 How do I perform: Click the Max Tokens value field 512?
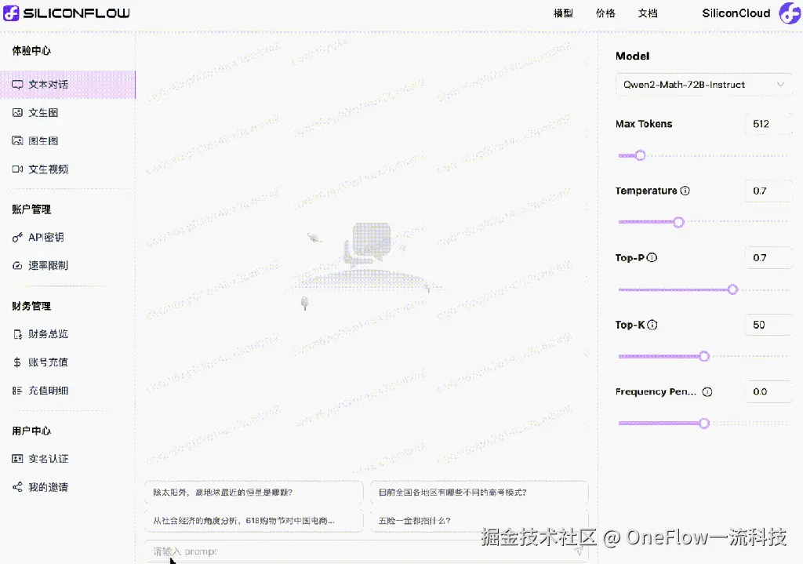pos(768,124)
